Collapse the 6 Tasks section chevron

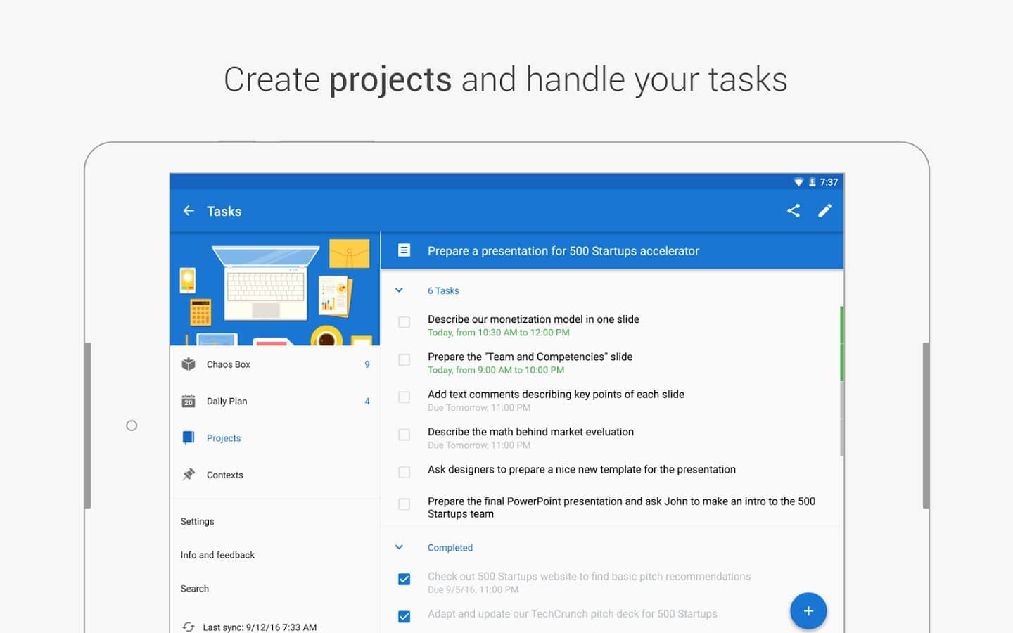tap(399, 290)
